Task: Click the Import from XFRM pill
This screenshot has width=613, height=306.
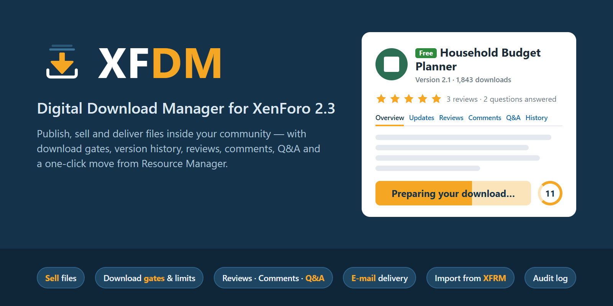Action: [470, 278]
